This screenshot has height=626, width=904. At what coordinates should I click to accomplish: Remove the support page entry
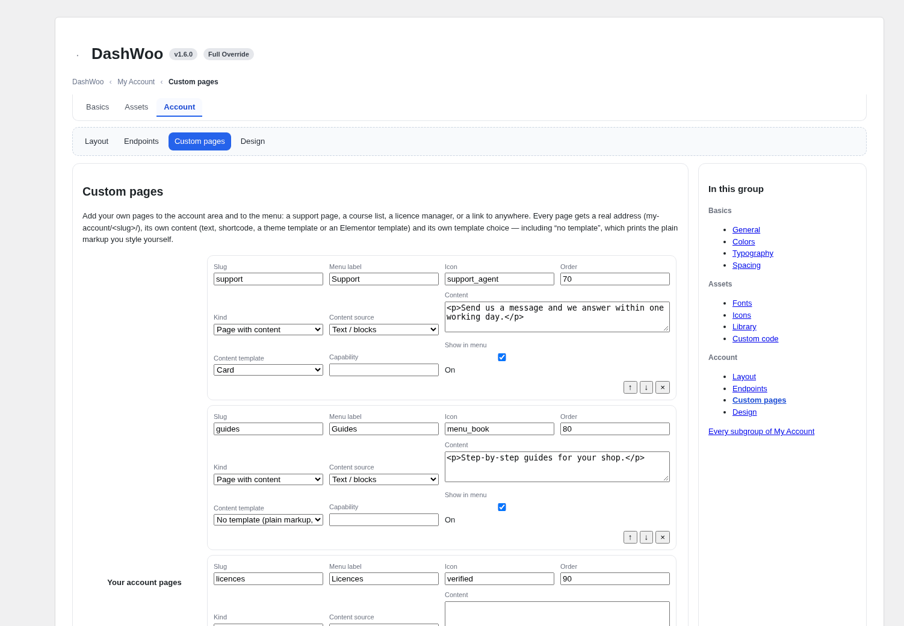(663, 388)
